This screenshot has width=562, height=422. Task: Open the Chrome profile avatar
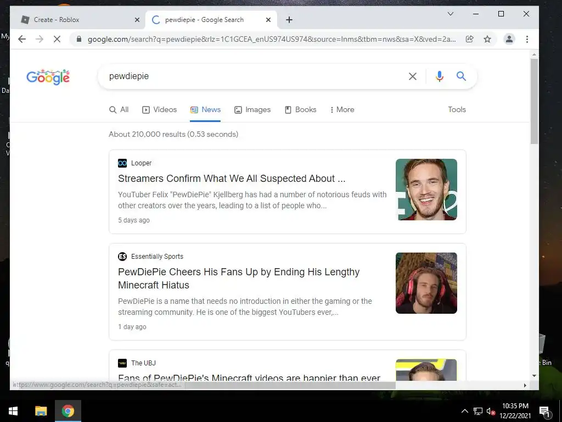[x=509, y=39]
